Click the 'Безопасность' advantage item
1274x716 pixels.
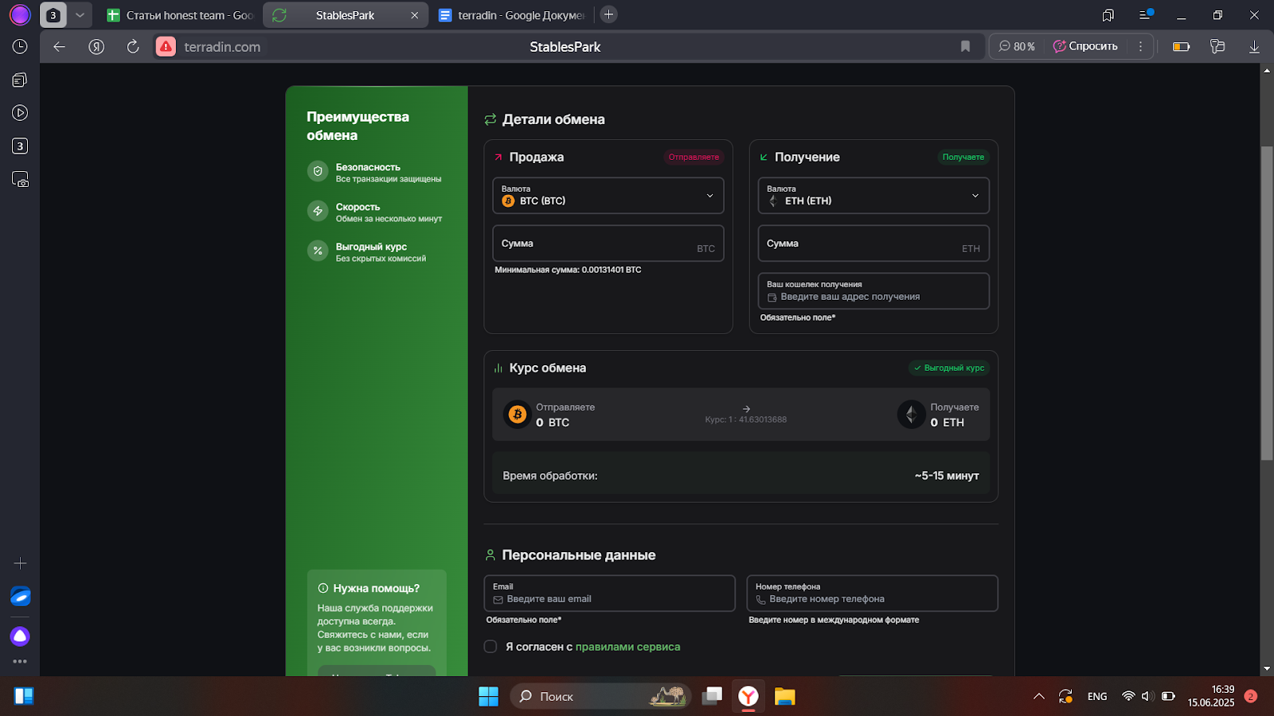tap(374, 173)
